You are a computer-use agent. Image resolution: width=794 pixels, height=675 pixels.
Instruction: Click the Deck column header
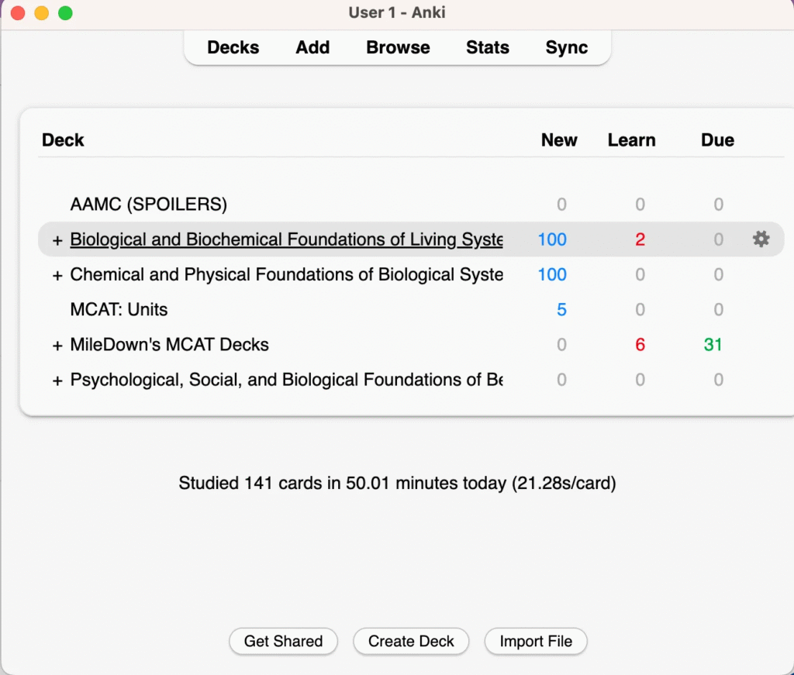(x=63, y=139)
